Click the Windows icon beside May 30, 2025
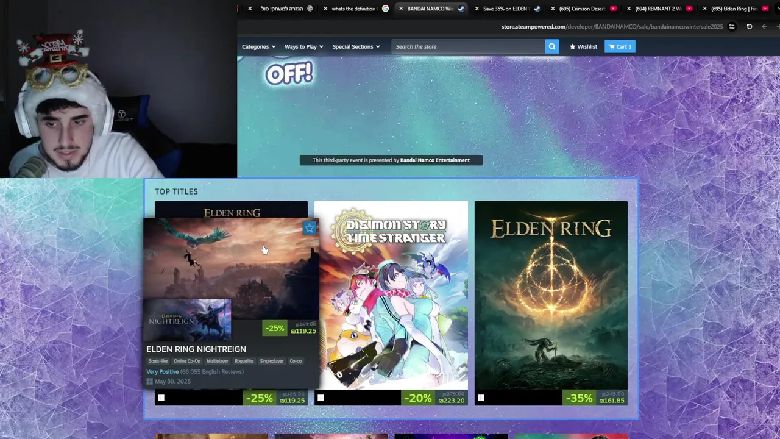 149,382
